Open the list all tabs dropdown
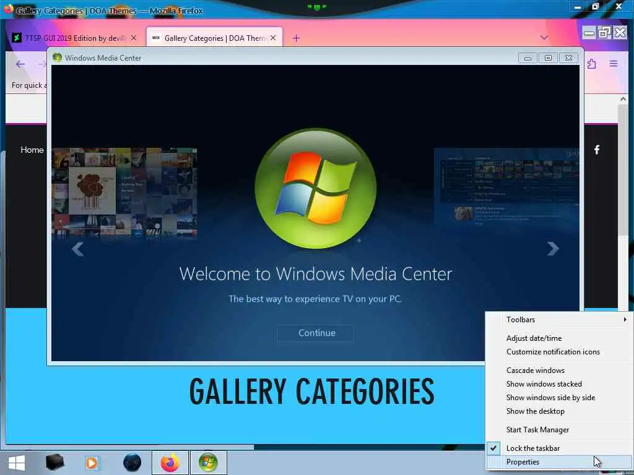This screenshot has height=475, width=634. pyautogui.click(x=544, y=38)
